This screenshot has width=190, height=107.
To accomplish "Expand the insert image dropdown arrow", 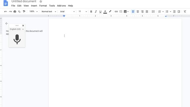I will 128,12.
